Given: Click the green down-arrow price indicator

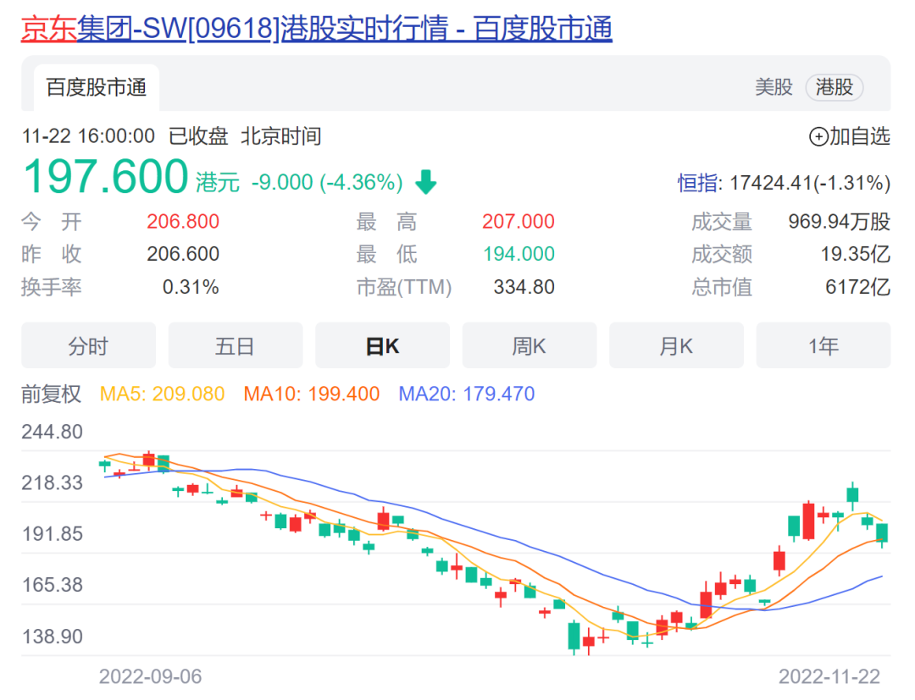Looking at the screenshot, I should point(425,182).
